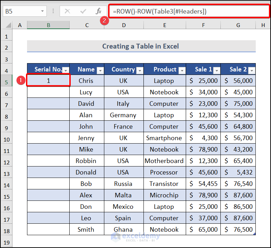Select the cell containing Robbin
271x248 pixels.
[87, 161]
